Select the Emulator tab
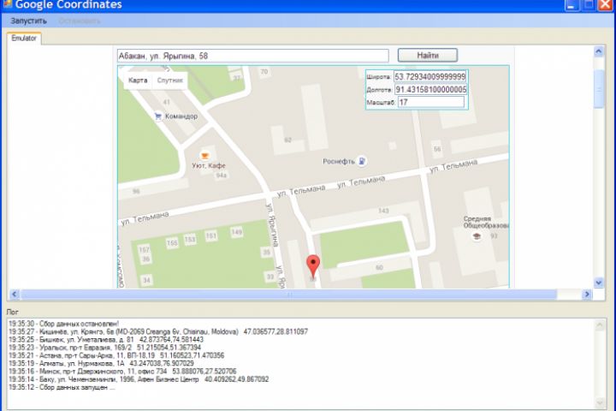 click(x=24, y=39)
